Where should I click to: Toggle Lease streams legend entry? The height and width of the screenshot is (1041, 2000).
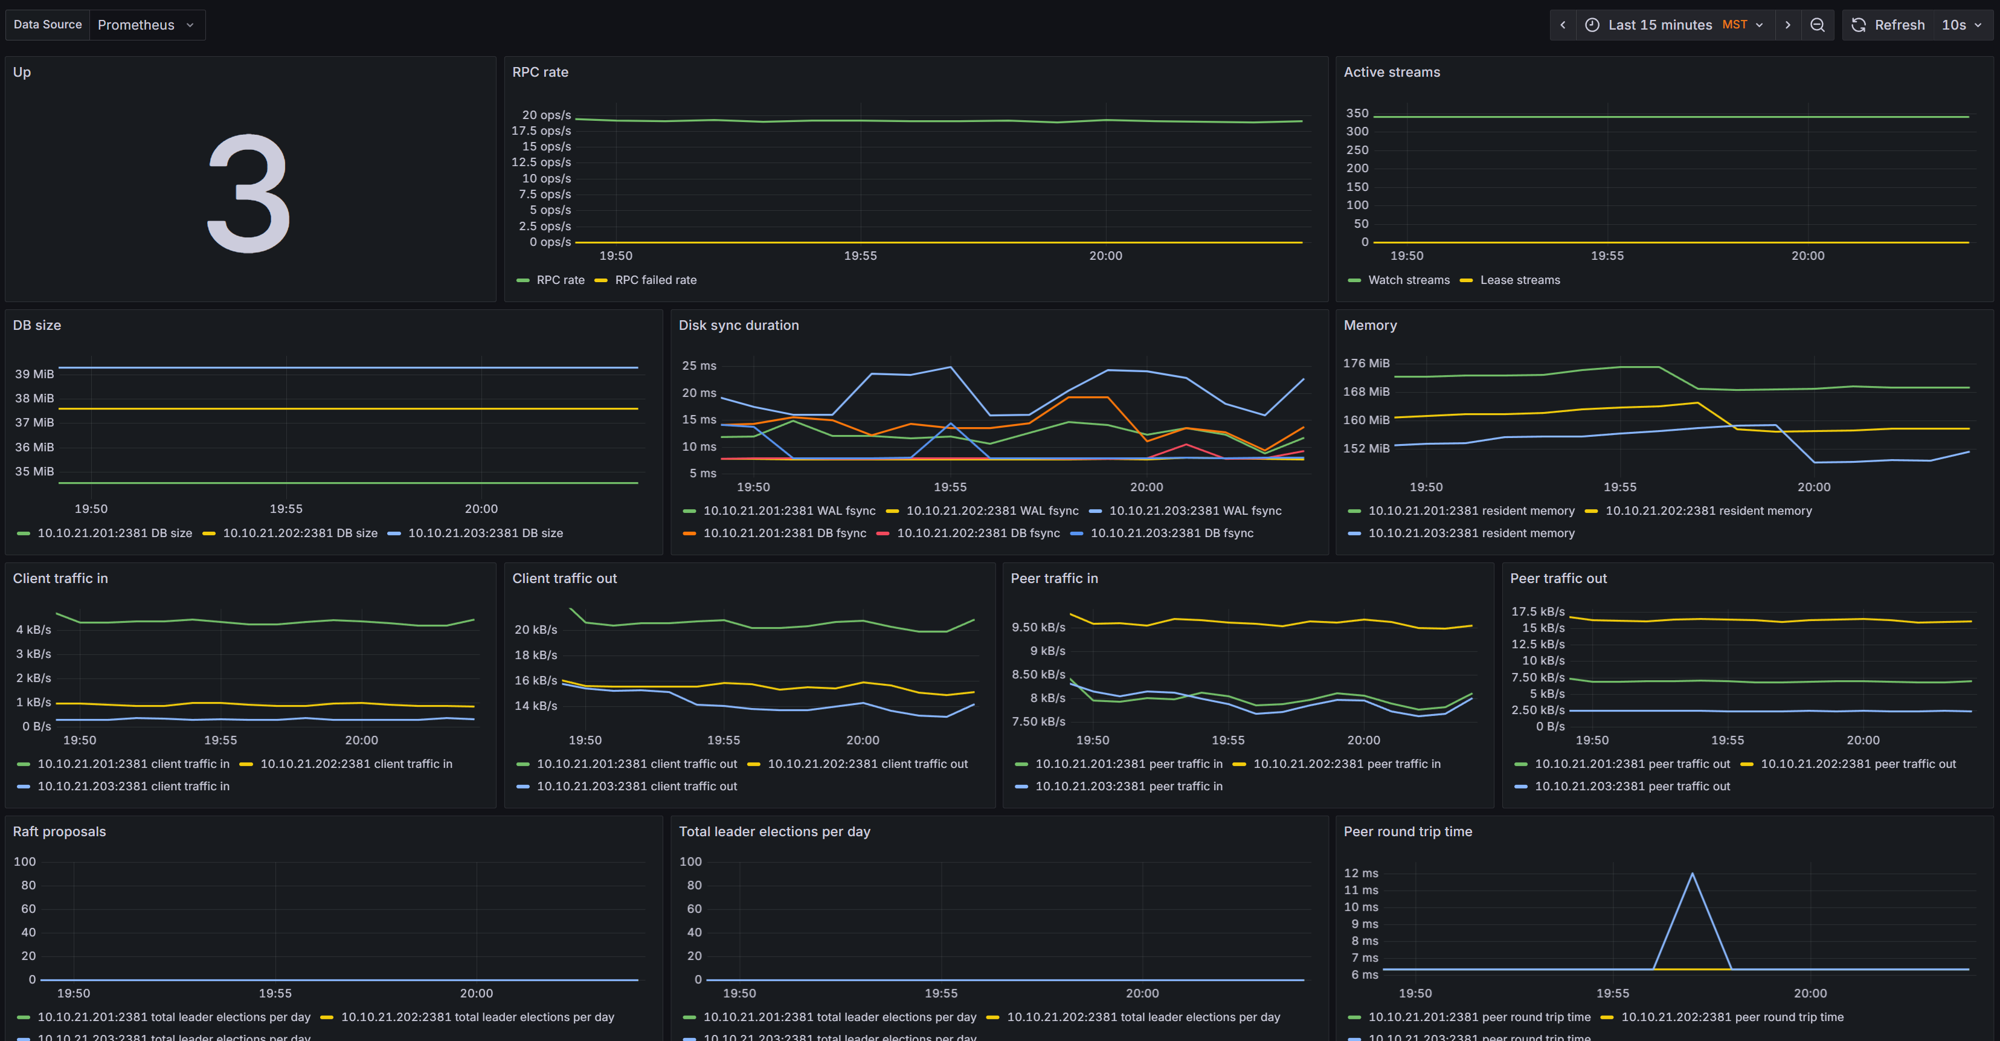pyautogui.click(x=1519, y=280)
